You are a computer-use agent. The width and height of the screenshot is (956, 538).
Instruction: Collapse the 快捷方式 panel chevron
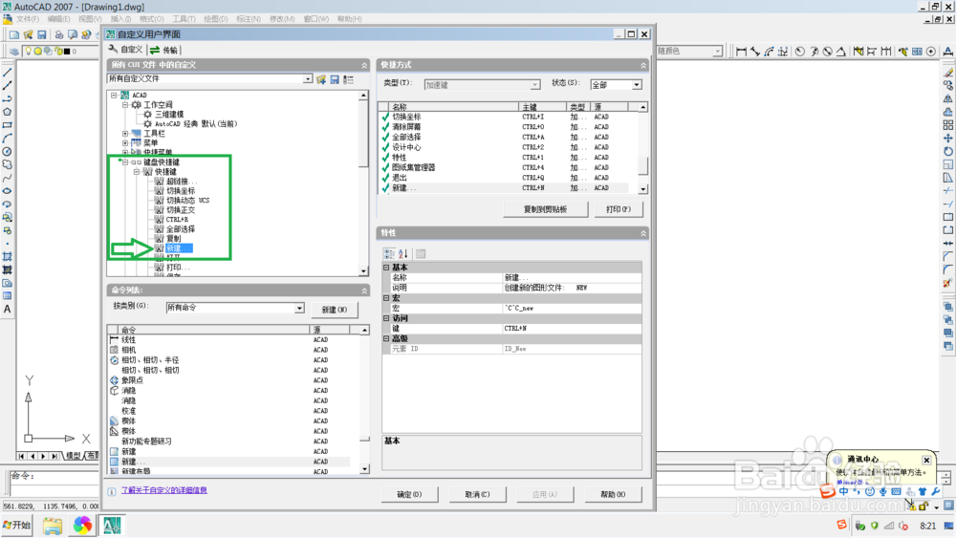[x=643, y=65]
